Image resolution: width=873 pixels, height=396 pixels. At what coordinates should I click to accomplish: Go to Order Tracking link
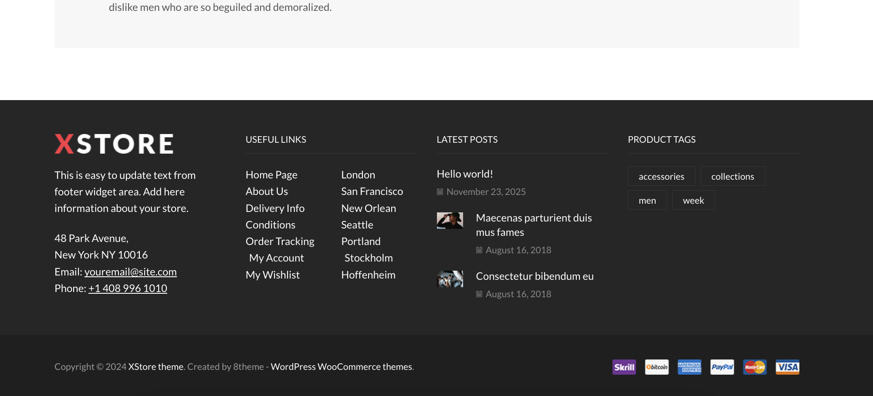pyautogui.click(x=280, y=242)
